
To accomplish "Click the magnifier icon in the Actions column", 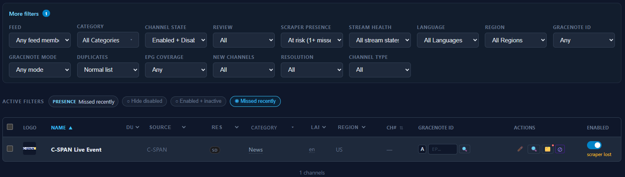I will pos(534,149).
